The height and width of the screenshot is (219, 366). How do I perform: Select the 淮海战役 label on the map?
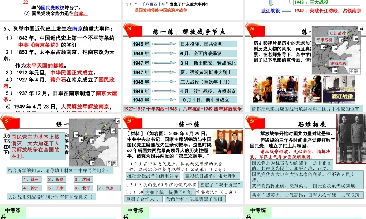tap(339, 64)
